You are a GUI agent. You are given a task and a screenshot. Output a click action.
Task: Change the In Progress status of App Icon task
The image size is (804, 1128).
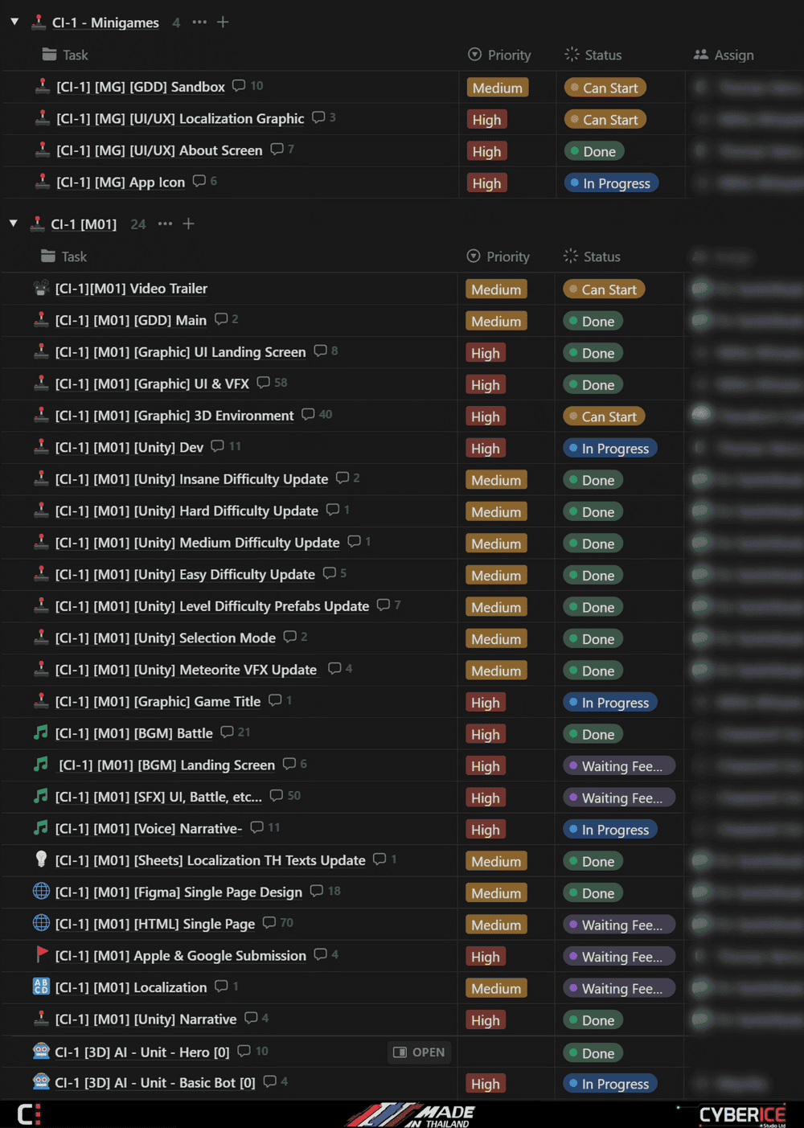610,183
